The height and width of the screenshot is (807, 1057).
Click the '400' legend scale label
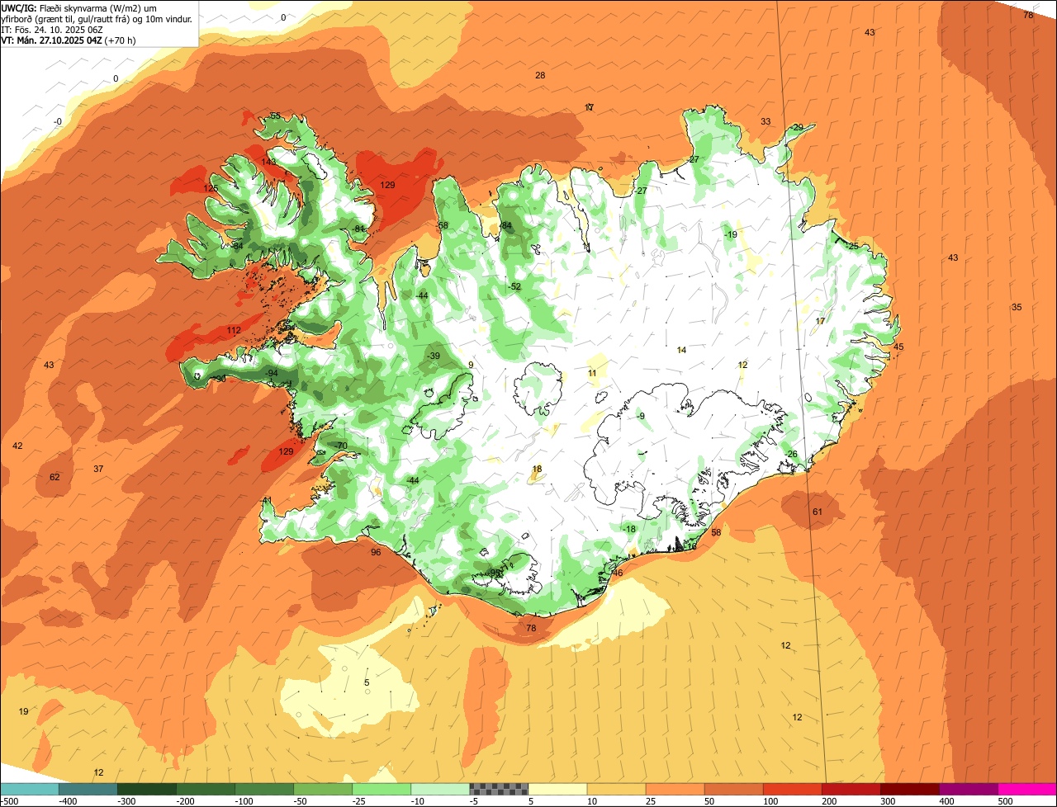pos(947,800)
